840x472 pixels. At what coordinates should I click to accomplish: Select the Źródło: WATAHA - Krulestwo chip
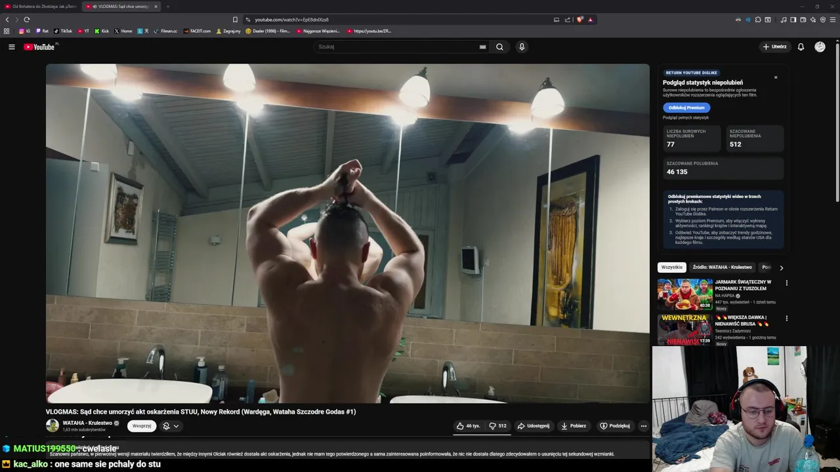(722, 267)
